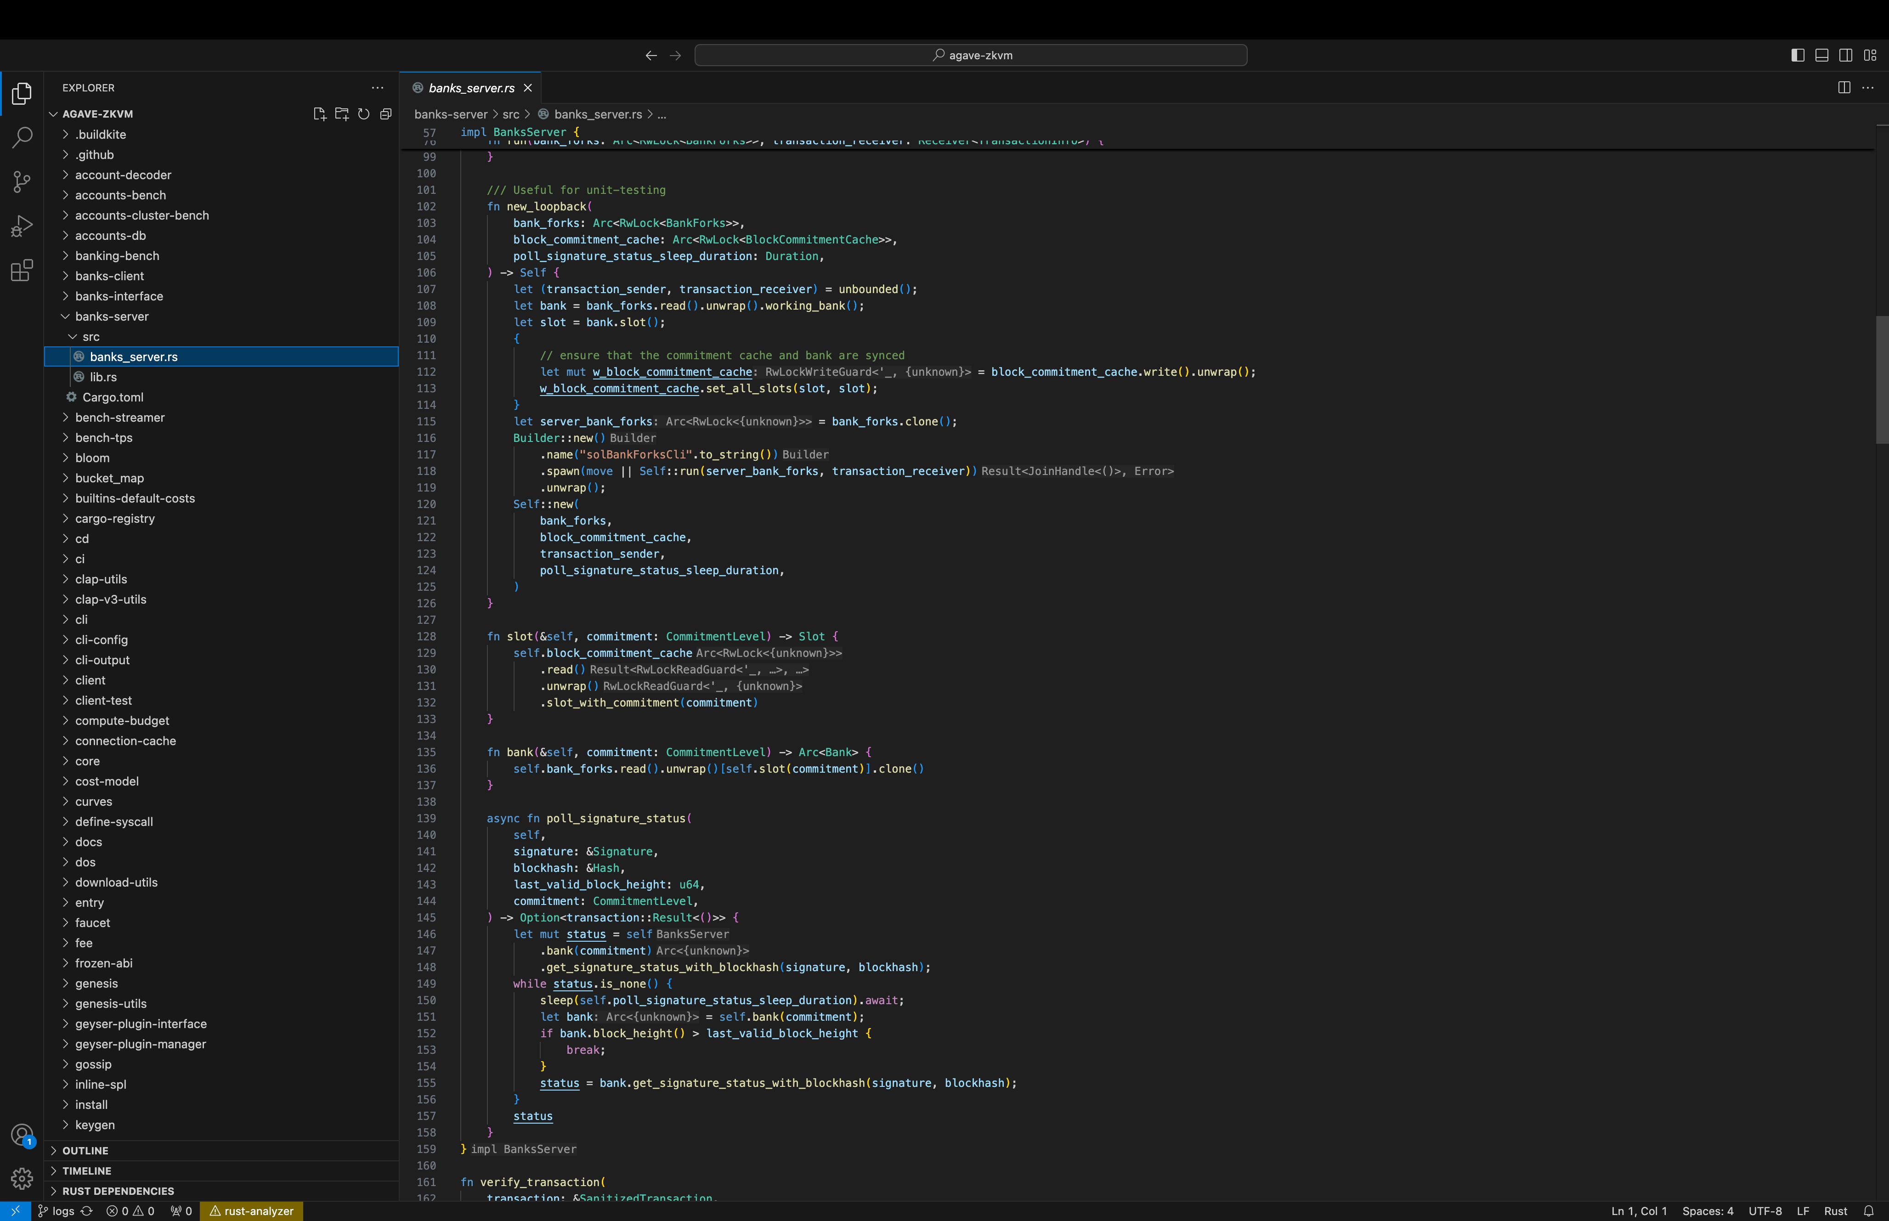Click the poll_signature_status function name
Viewport: 1889px width, 1221px height.
(615, 818)
